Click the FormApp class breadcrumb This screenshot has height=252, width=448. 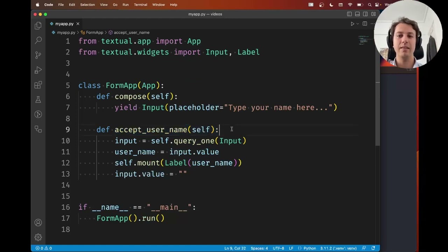click(92, 33)
